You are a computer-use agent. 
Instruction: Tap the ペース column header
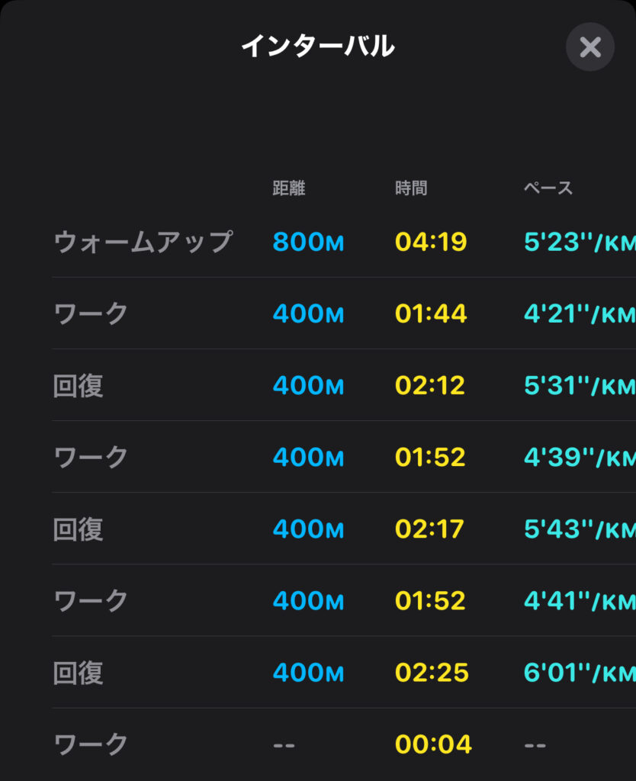click(x=548, y=188)
